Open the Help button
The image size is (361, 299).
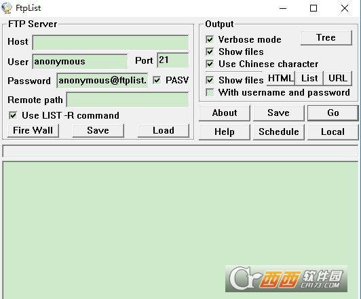225,132
